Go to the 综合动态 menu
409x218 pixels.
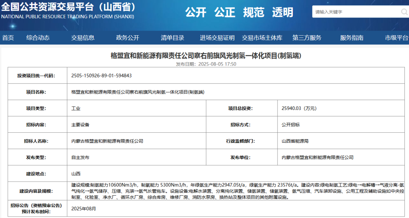38,38
